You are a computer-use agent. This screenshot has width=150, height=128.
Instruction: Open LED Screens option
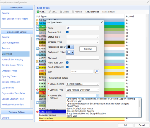8,88
